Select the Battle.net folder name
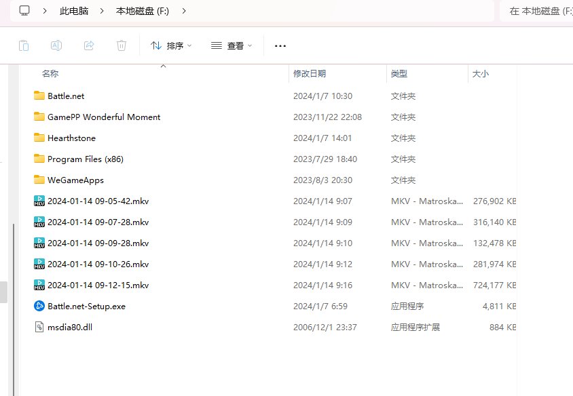Viewport: 573px width, 396px height. pos(66,96)
